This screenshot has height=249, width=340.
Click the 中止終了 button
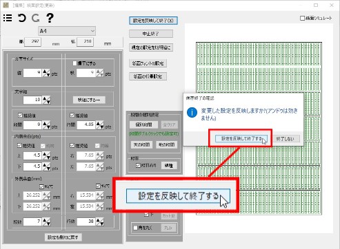coord(151,34)
